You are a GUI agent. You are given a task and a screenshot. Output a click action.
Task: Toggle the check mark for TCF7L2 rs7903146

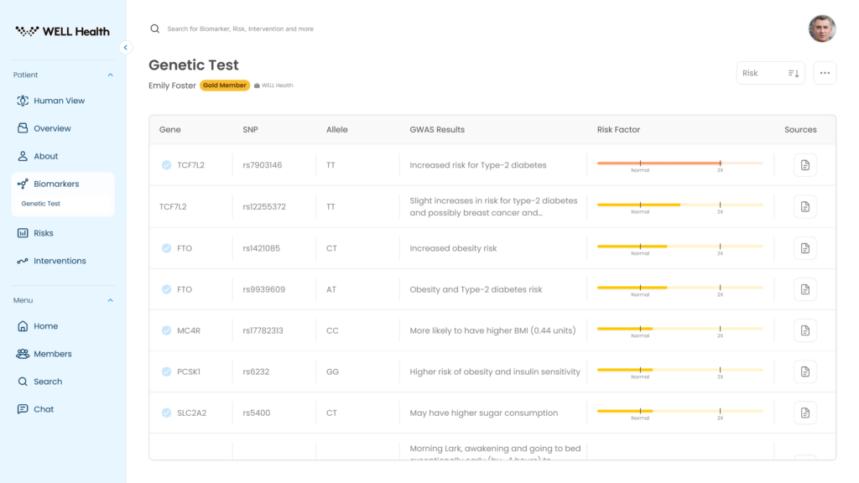167,165
